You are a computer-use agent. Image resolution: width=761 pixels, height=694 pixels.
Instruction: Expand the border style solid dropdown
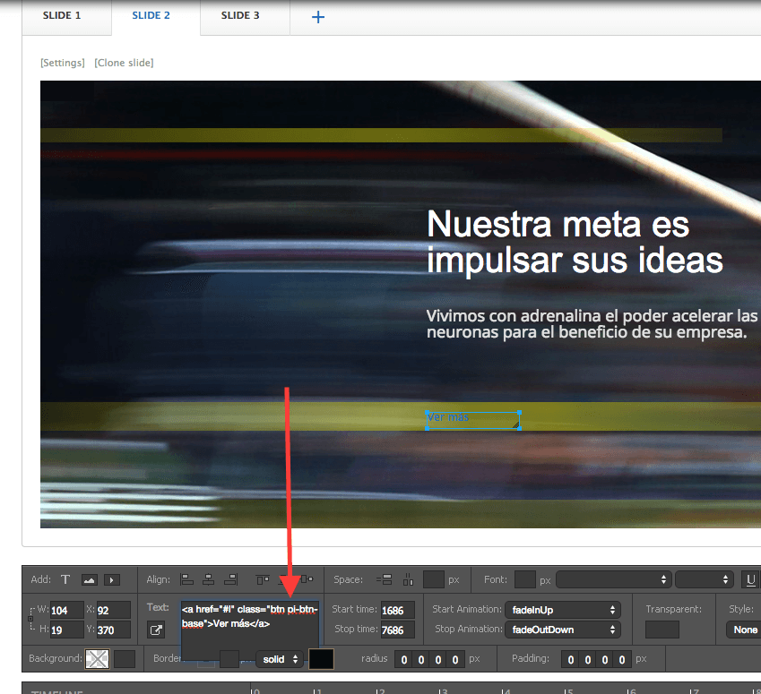(x=280, y=659)
